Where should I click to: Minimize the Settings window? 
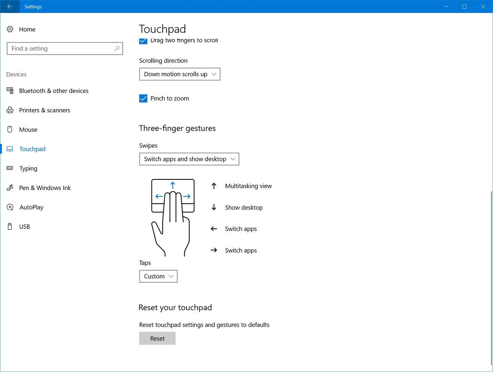coord(445,7)
